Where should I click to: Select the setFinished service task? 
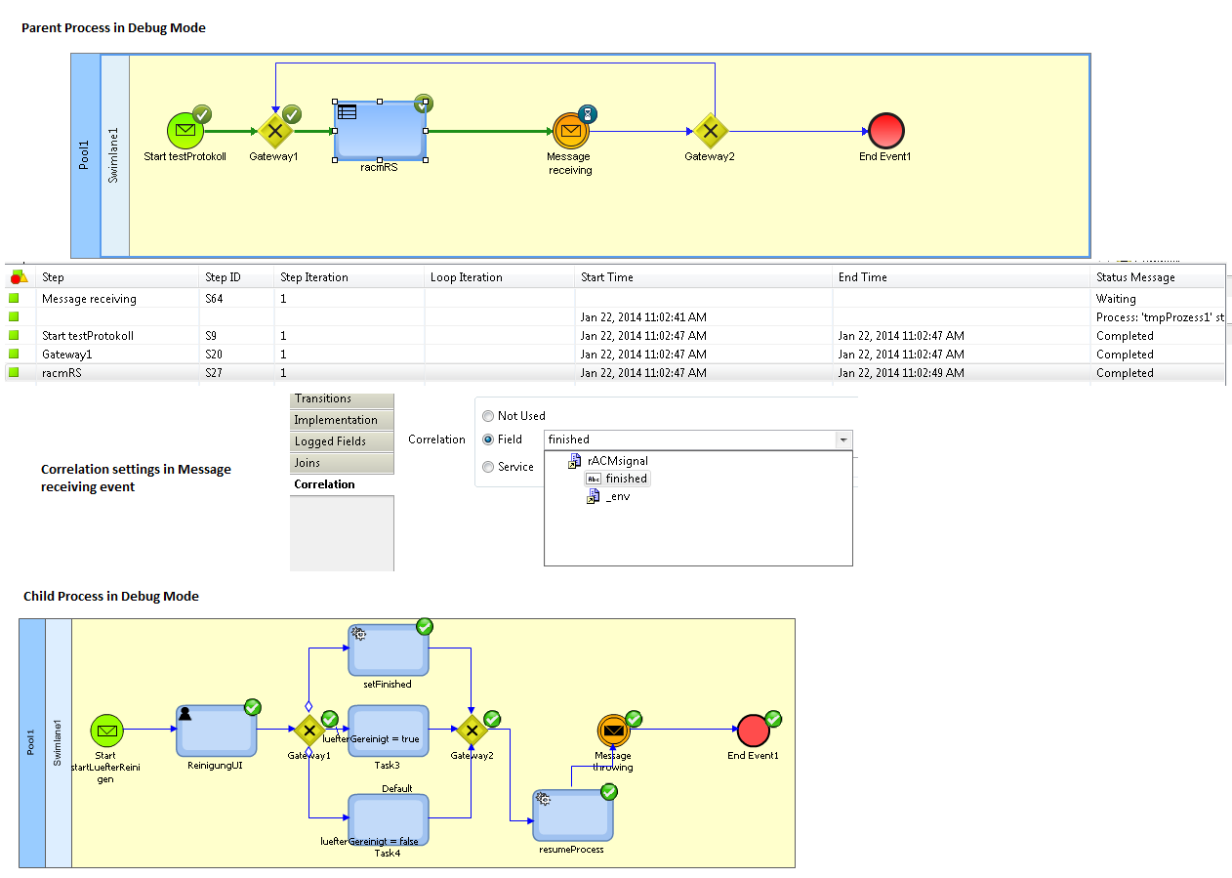coord(388,650)
